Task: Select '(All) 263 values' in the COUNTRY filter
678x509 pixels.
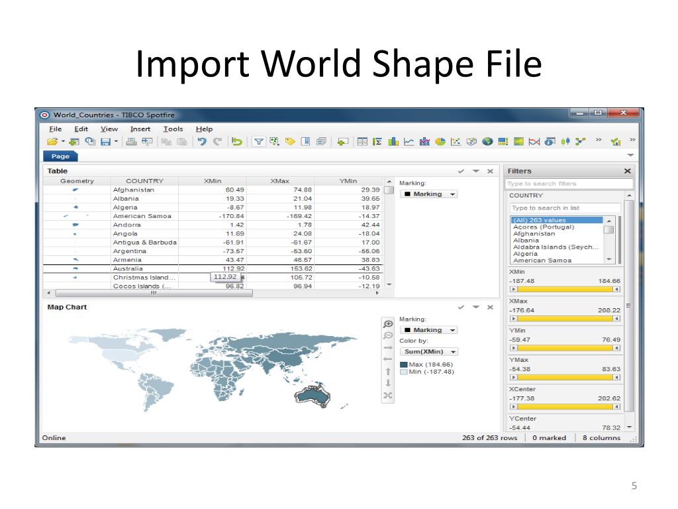Action: pos(557,220)
